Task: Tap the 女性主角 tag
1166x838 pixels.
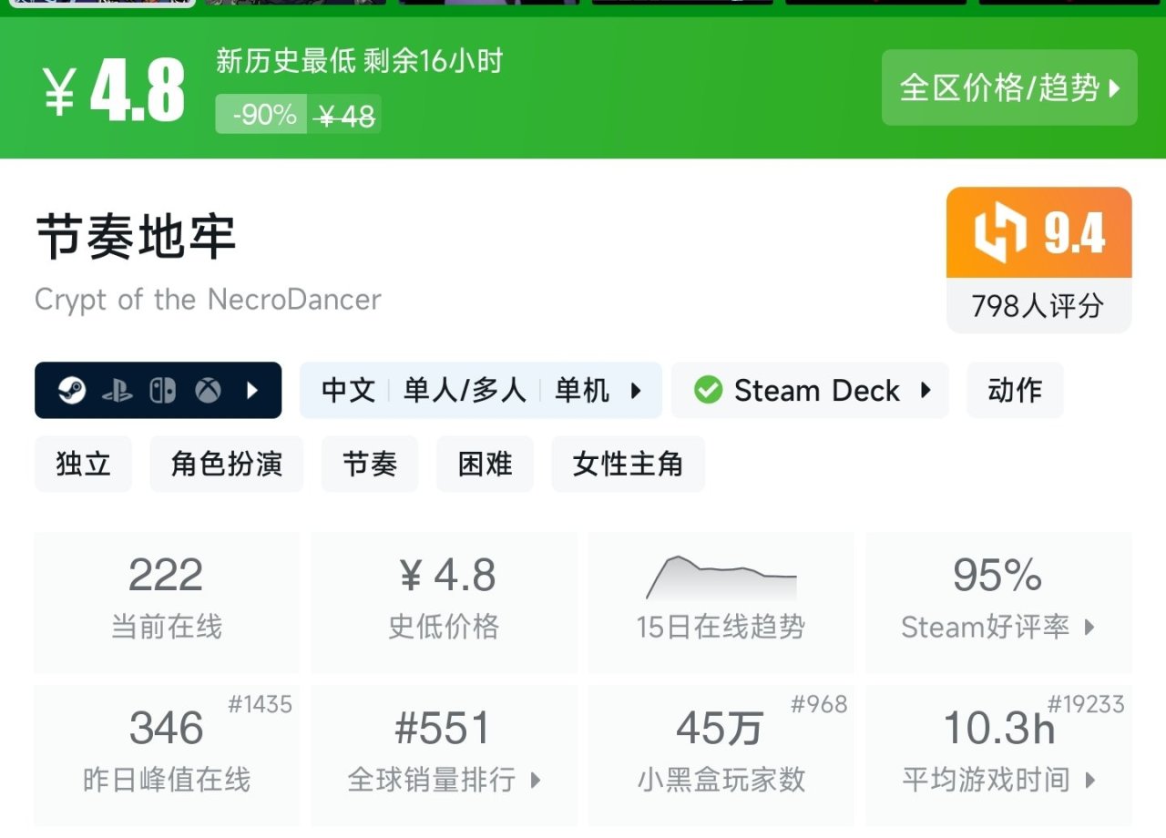Action: click(x=628, y=464)
